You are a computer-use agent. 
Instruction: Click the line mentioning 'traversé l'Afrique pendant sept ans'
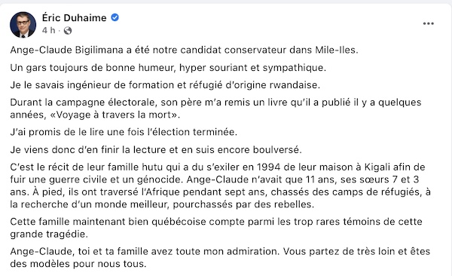pyautogui.click(x=220, y=192)
